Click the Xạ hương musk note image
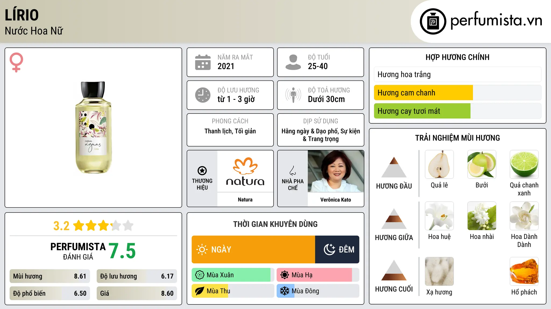The height and width of the screenshot is (309, 551). tap(439, 271)
